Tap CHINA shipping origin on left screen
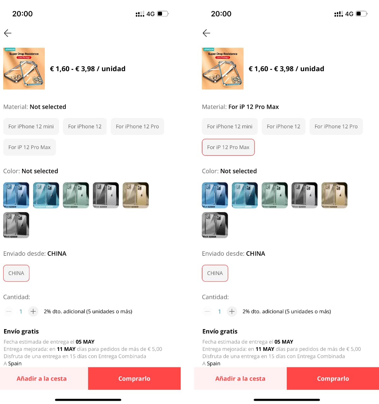This screenshot has width=379, height=404. pyautogui.click(x=16, y=273)
